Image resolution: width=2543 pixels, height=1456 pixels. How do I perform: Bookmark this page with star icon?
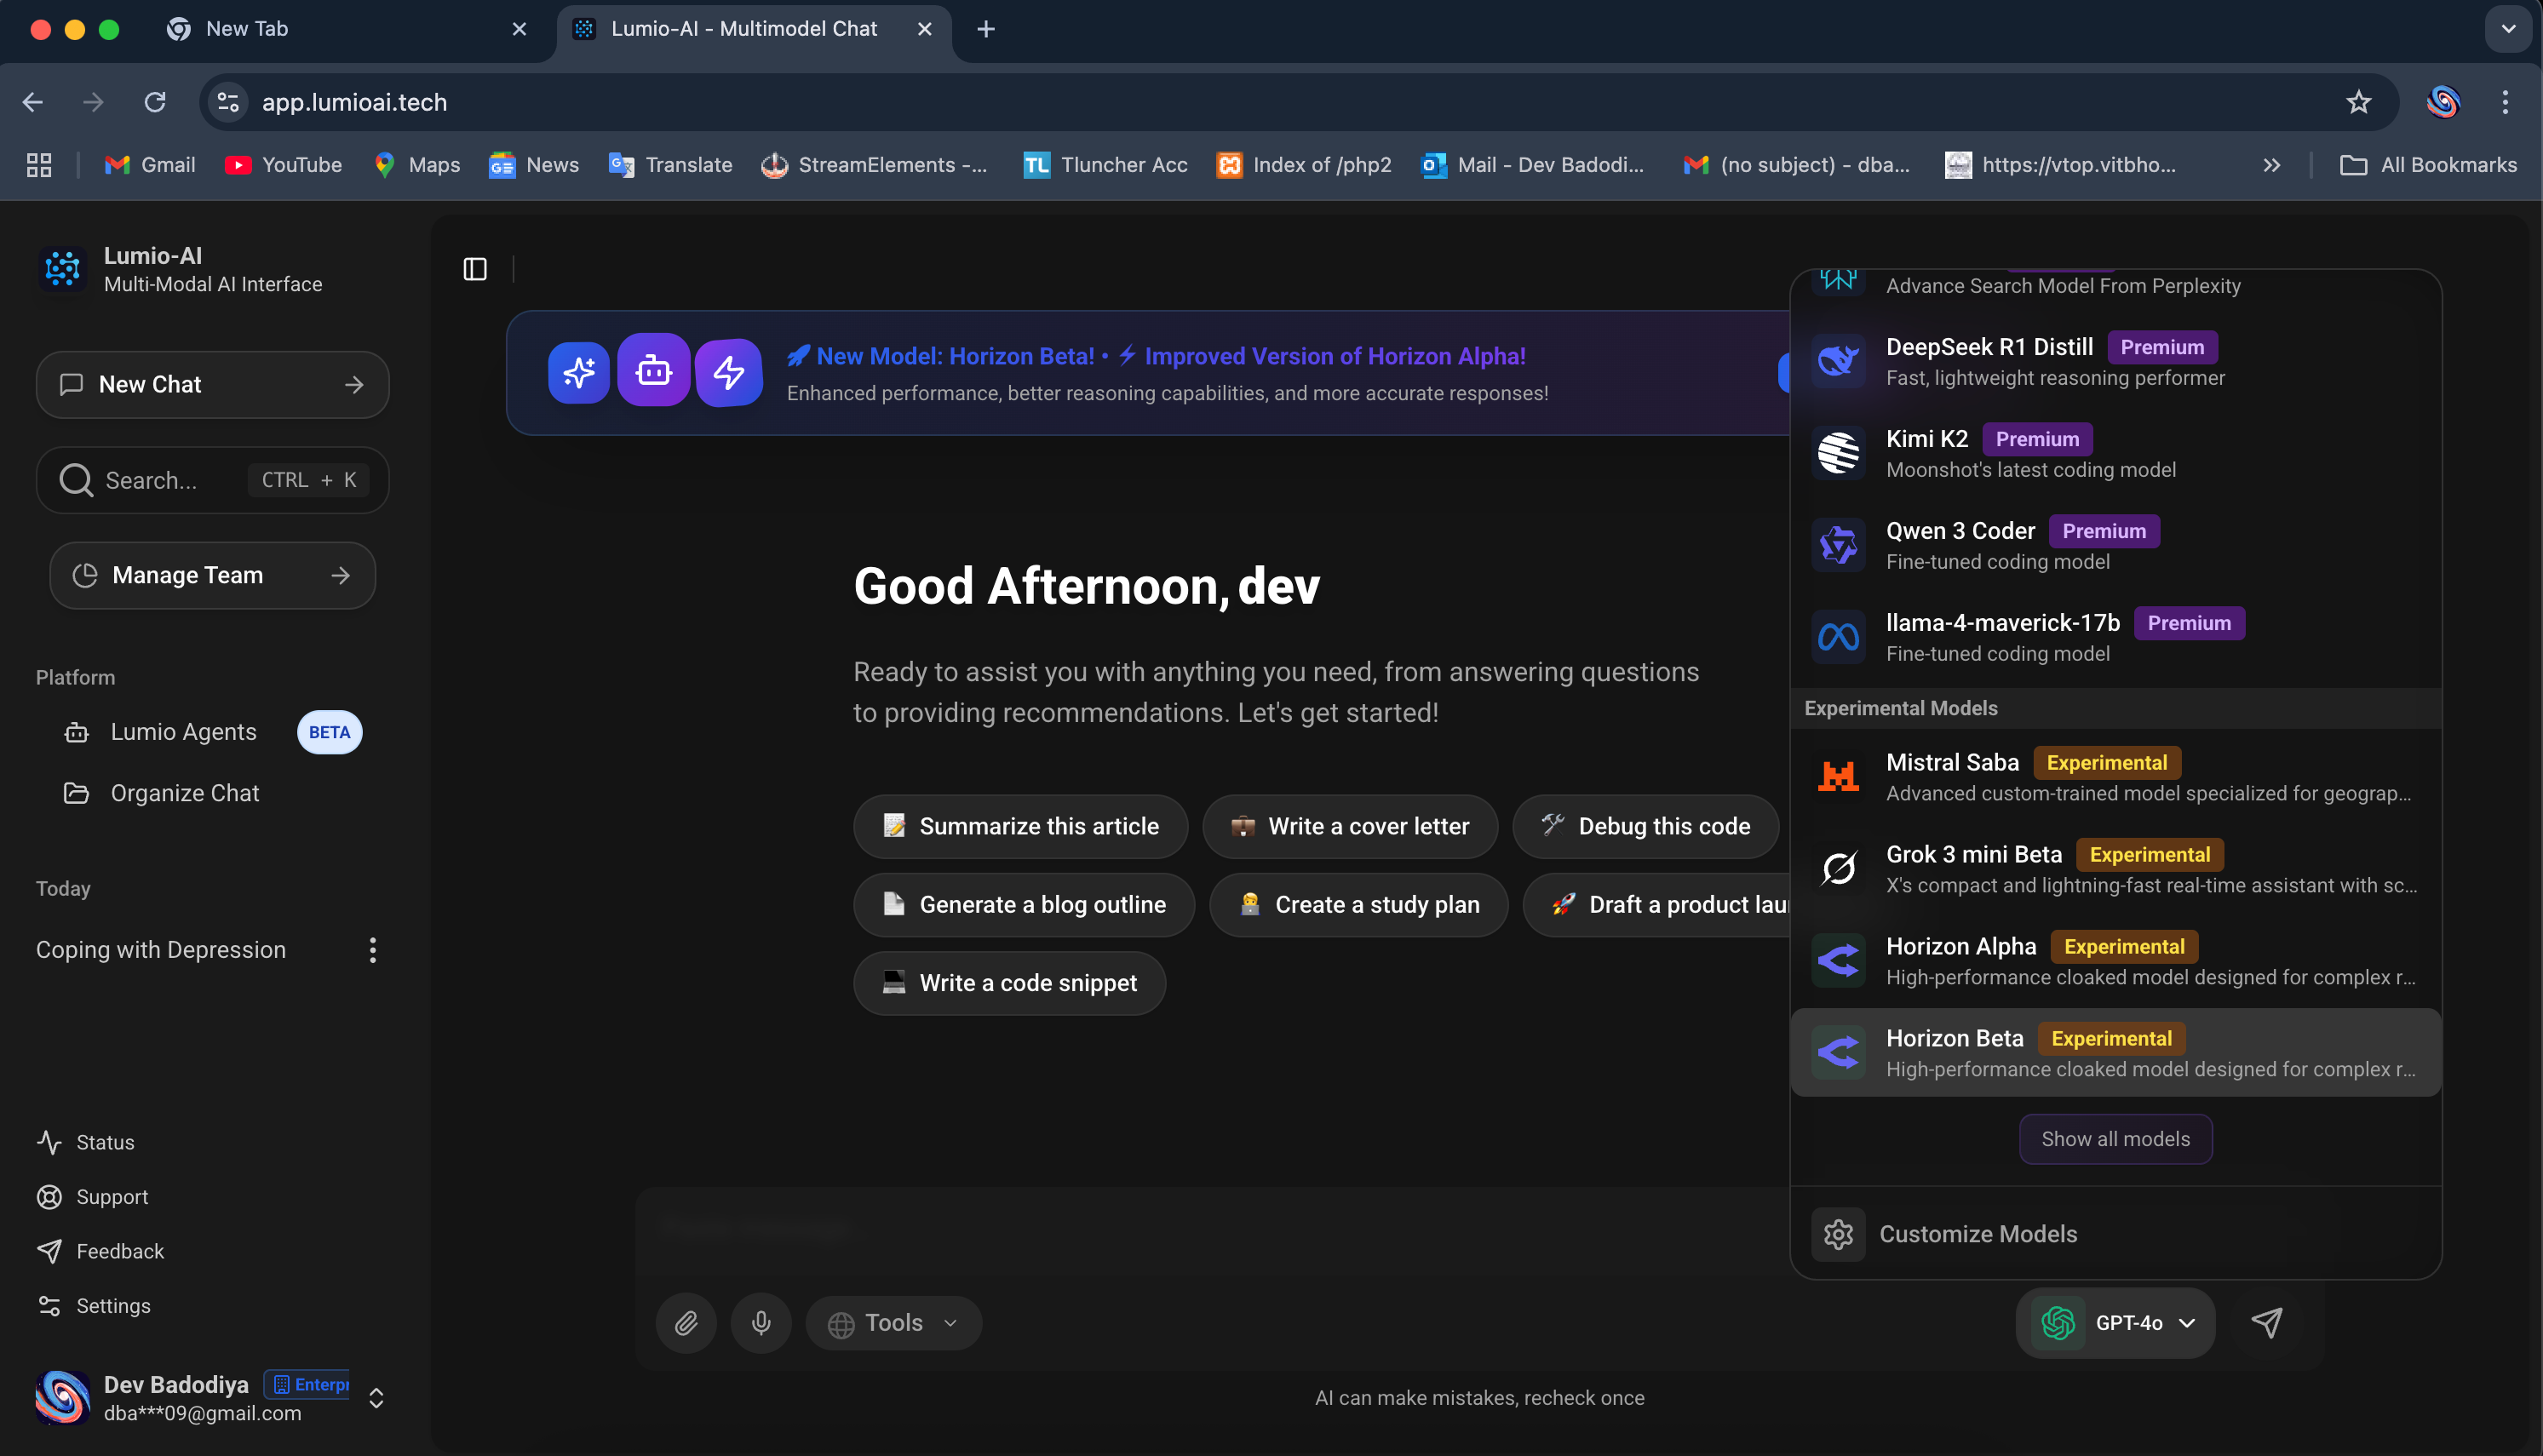point(2358,102)
